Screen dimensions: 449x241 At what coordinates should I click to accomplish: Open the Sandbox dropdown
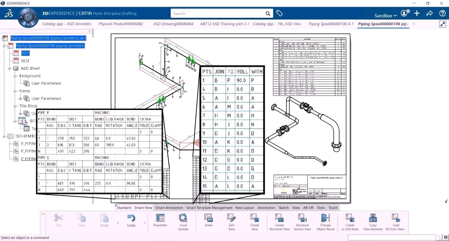coord(385,15)
